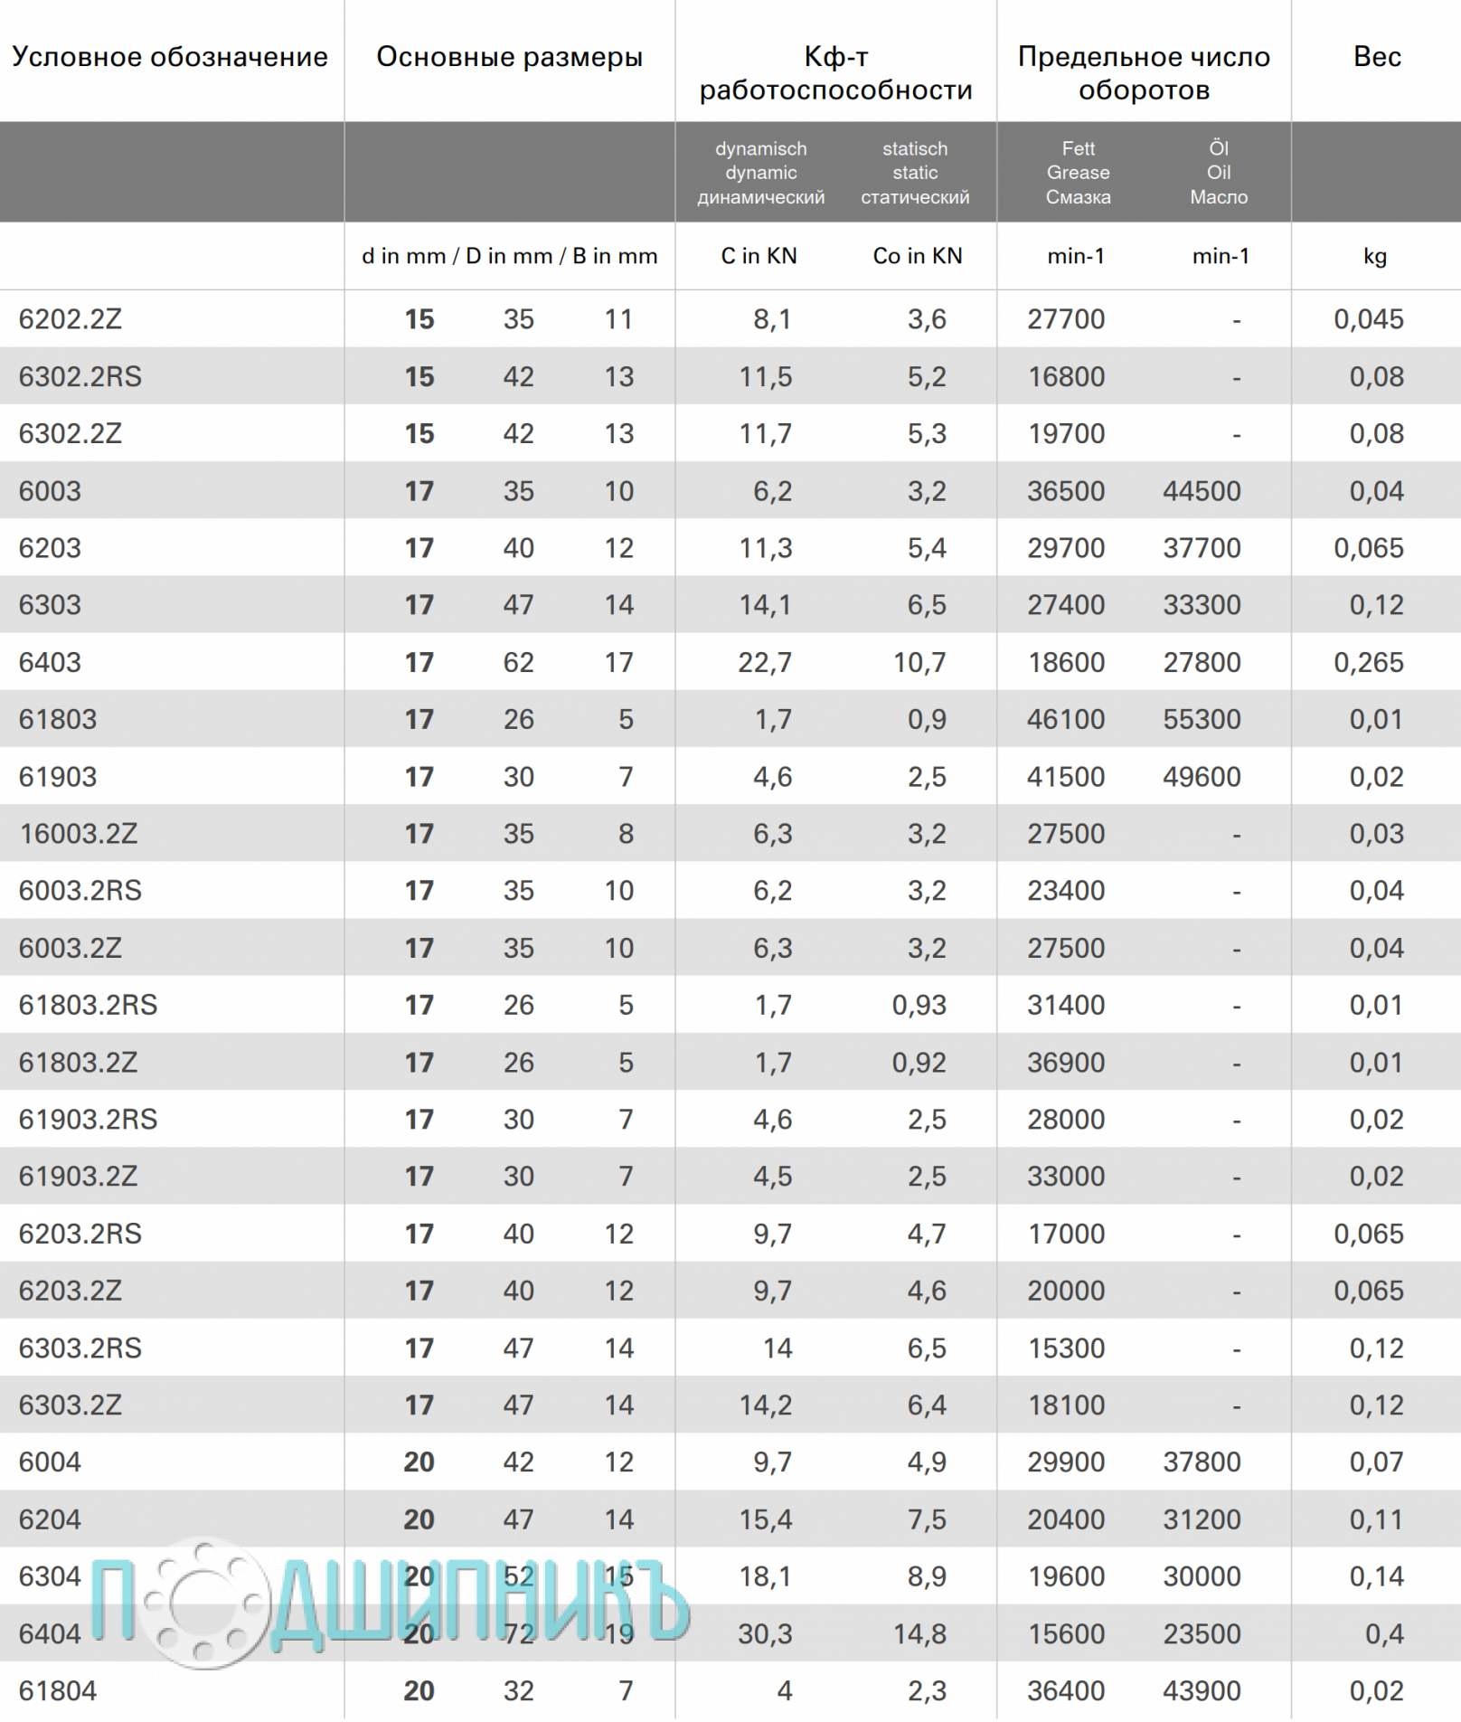
Task: Click oil speed value 43900
Action: point(1202,1691)
